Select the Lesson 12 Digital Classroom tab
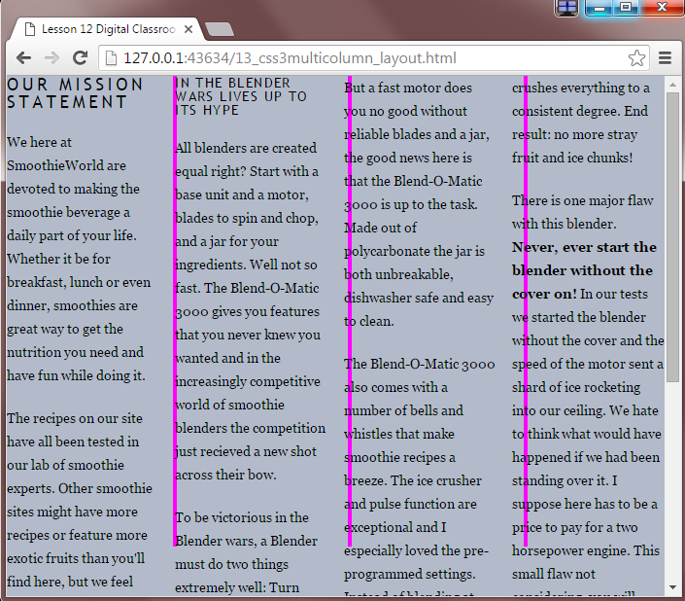 coord(107,29)
